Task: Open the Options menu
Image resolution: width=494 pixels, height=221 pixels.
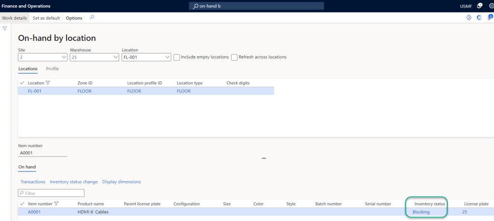Action: pos(74,18)
